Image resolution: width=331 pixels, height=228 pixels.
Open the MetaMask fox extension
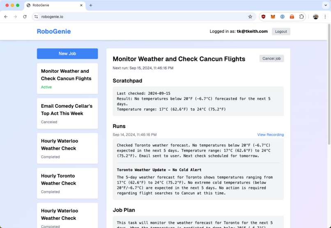coord(273,17)
